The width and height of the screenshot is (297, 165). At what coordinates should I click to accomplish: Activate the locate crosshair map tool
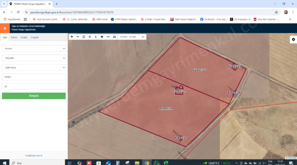tap(90, 37)
